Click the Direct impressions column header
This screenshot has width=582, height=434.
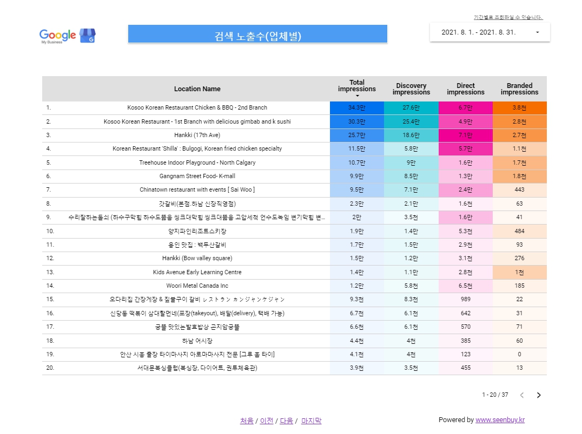click(x=466, y=88)
